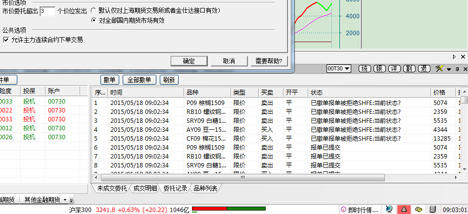The image size is (468, 214).
Task: Click the red alert bell status icon
Action: click(x=404, y=209)
